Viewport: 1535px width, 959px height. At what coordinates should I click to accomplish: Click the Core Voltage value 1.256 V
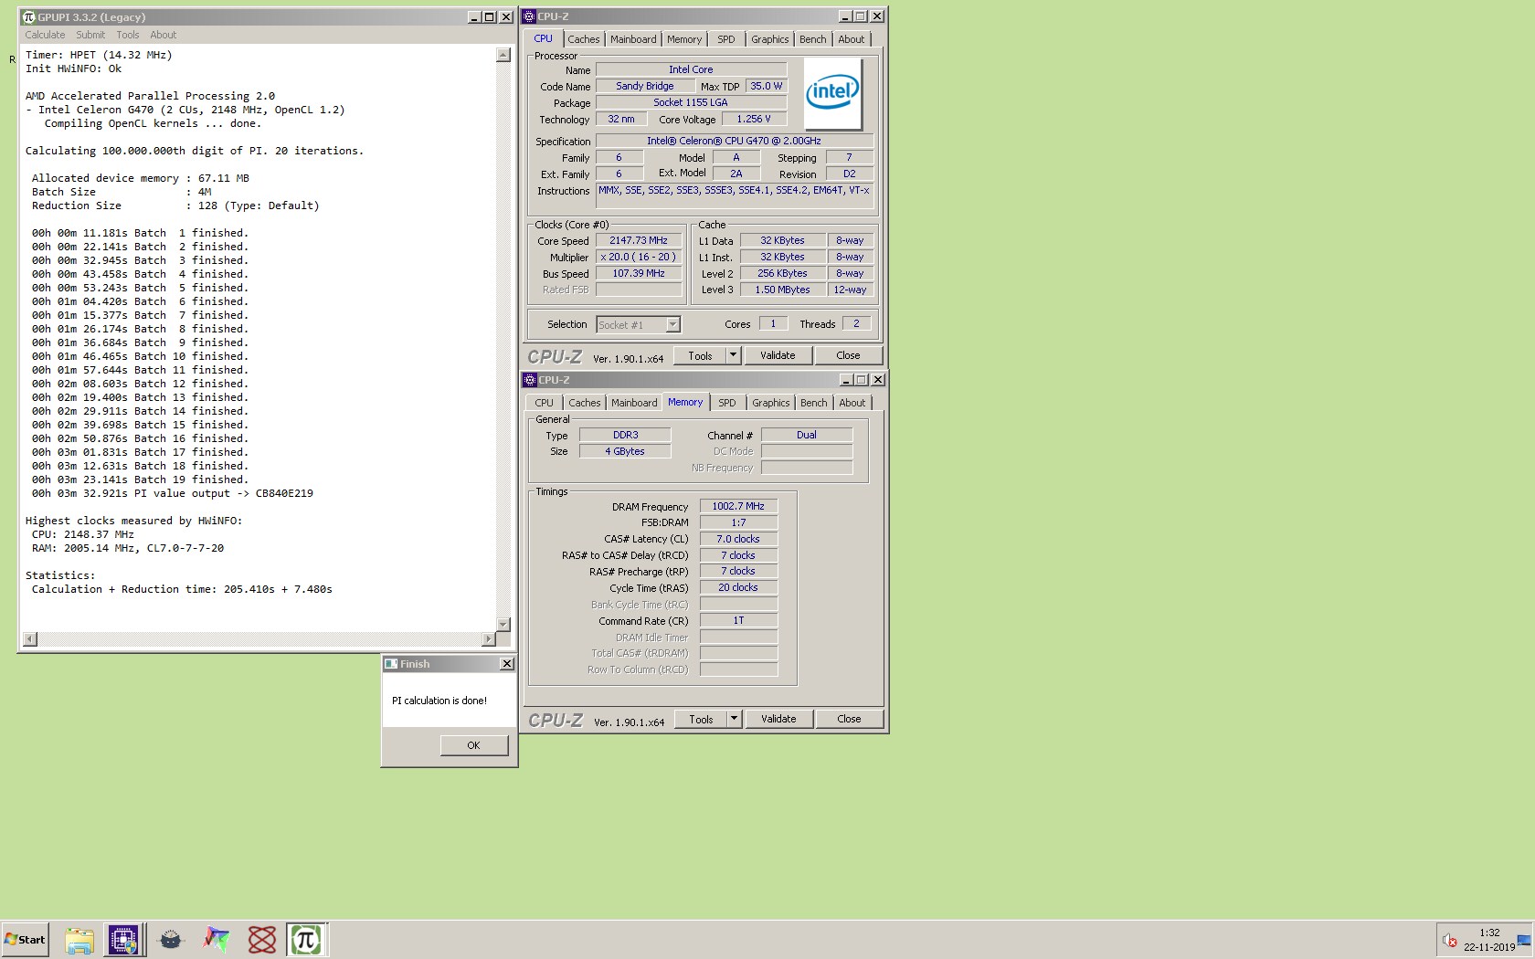tap(754, 119)
